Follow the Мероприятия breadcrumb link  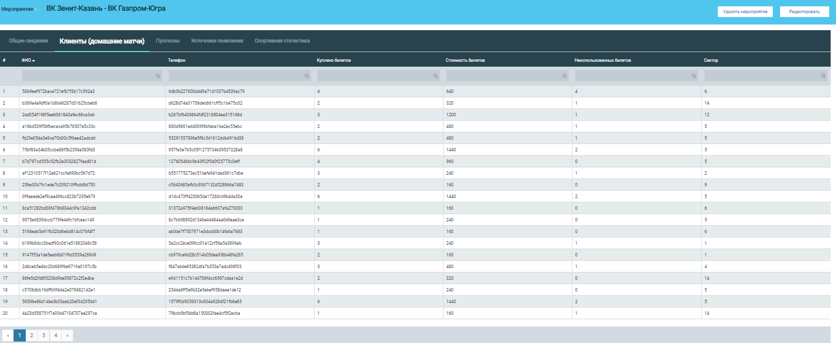coord(17,9)
